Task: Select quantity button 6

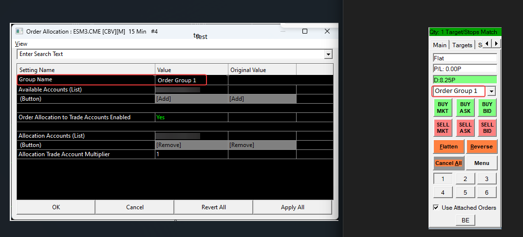Action: point(486,192)
